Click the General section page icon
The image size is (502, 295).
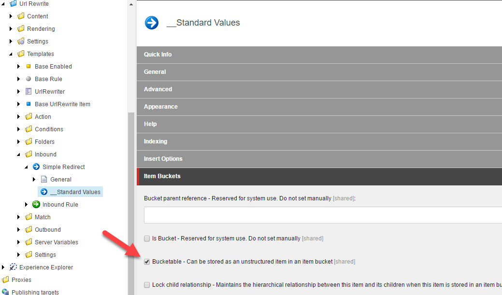coord(44,179)
